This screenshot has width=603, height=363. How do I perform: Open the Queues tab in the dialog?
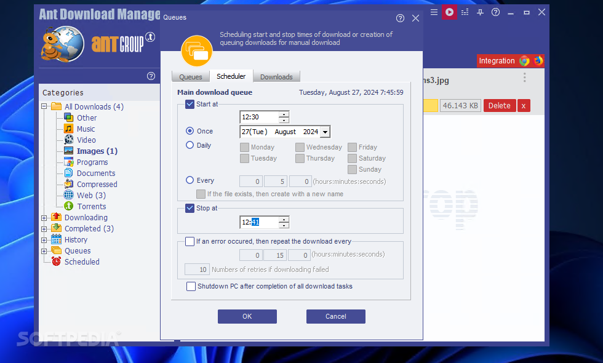(190, 76)
